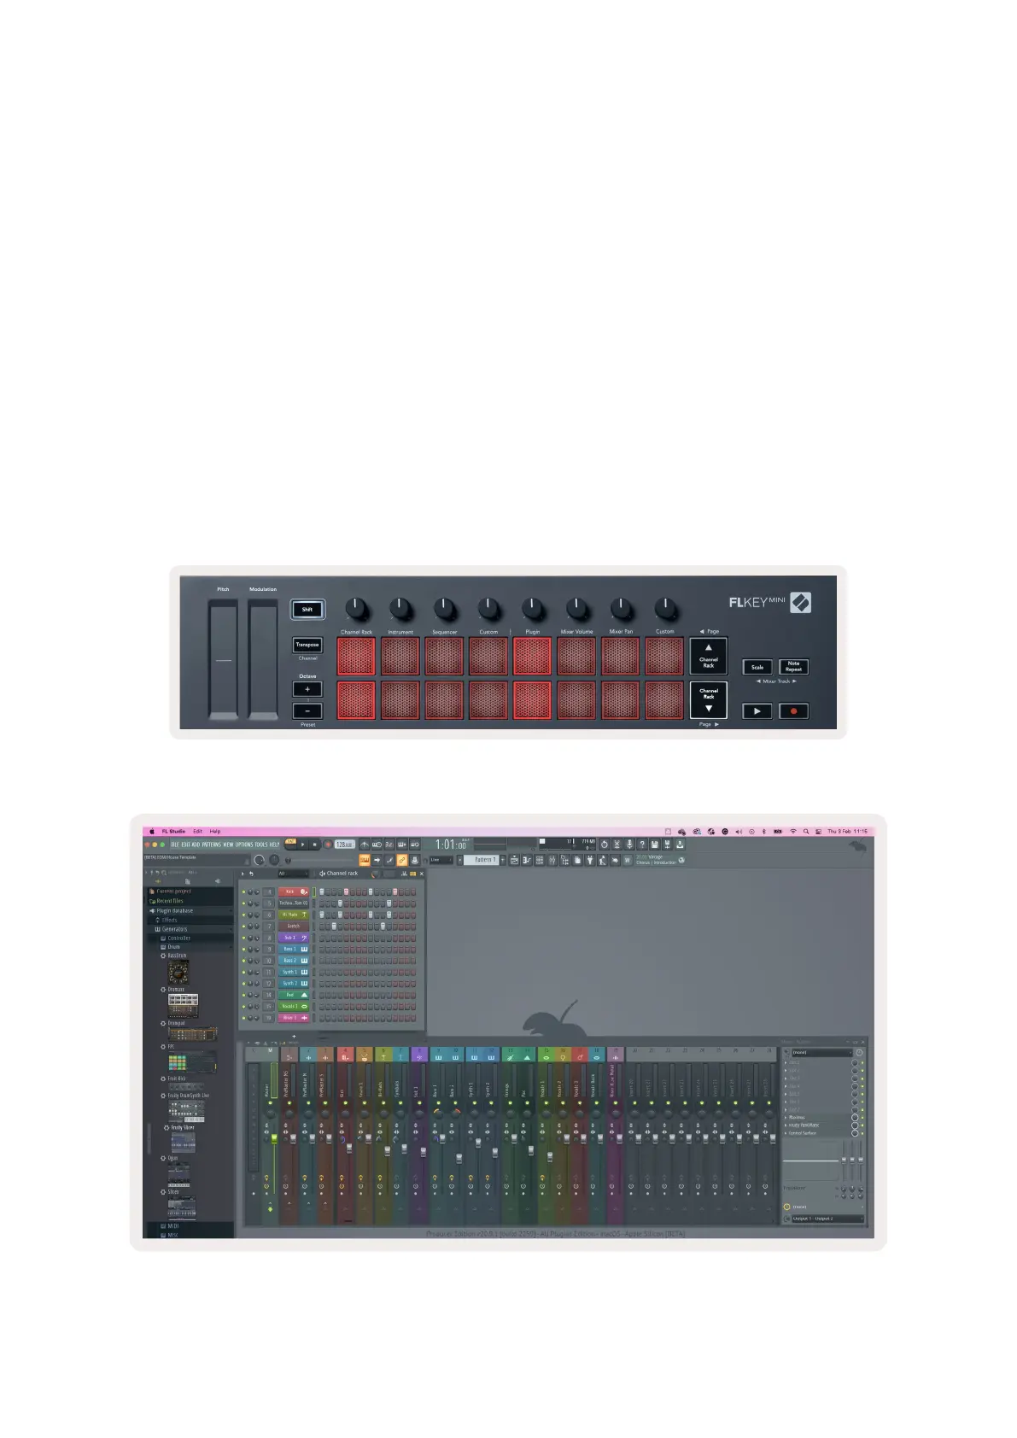Viewport: 1017px width, 1438px height.
Task: Open the mixer input '(none)' dropdown
Action: point(821,1053)
